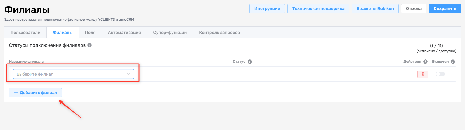The height and width of the screenshot is (130, 465).
Task: Click '+ Добавить филиал' button
Action: 35,93
